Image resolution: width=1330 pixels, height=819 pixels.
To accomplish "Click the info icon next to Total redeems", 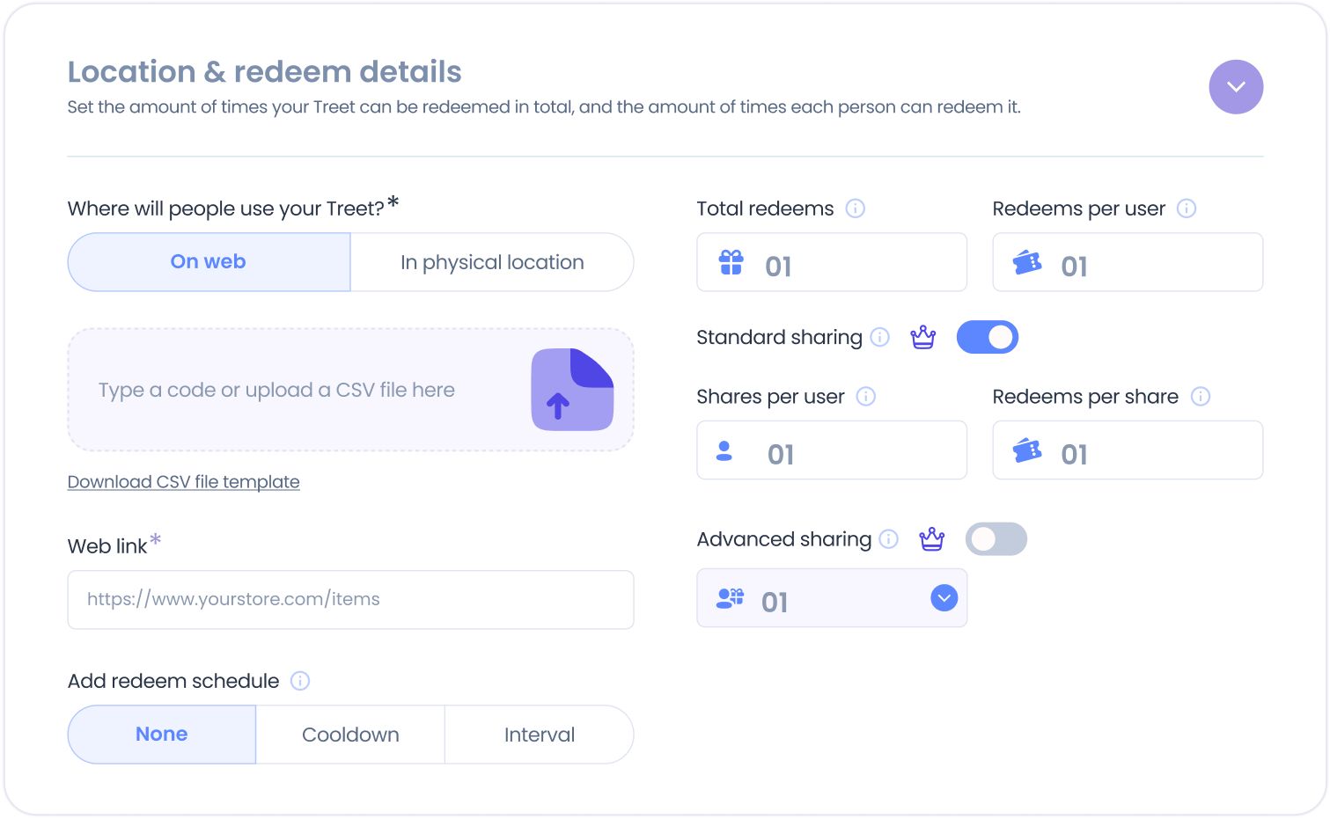I will point(856,208).
